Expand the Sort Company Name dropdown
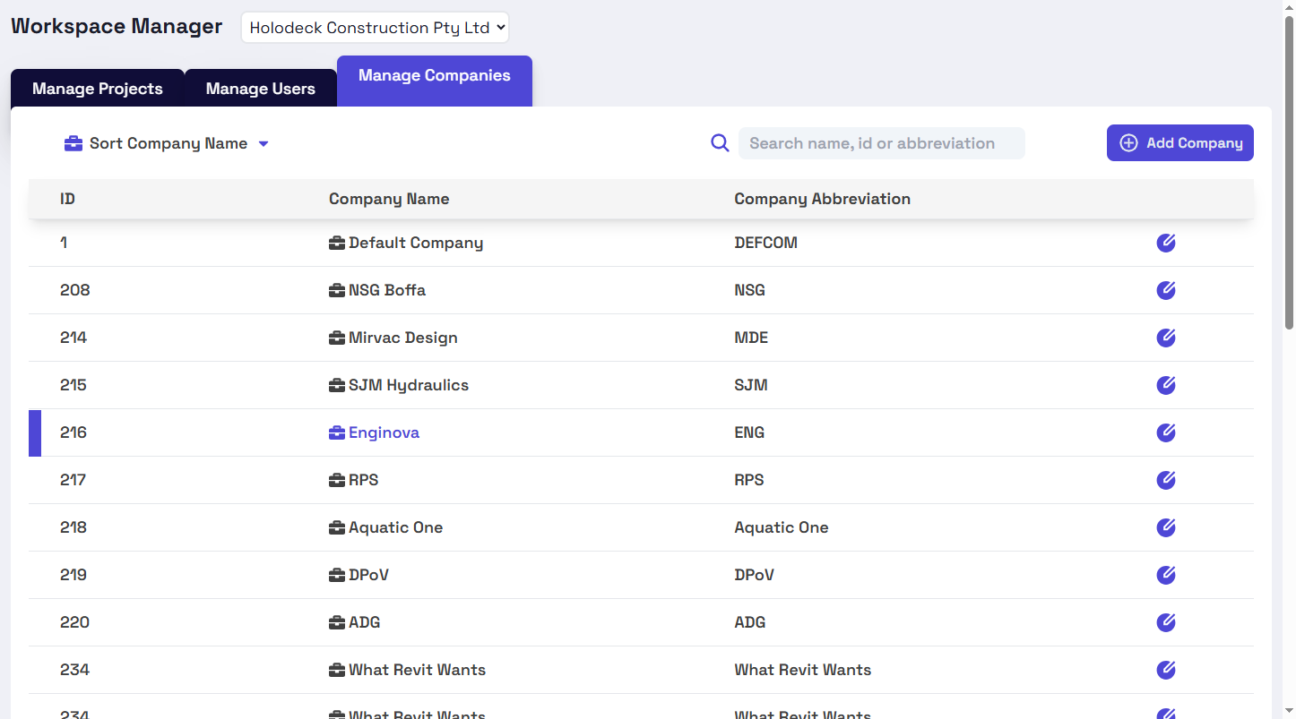The image size is (1296, 719). point(167,143)
